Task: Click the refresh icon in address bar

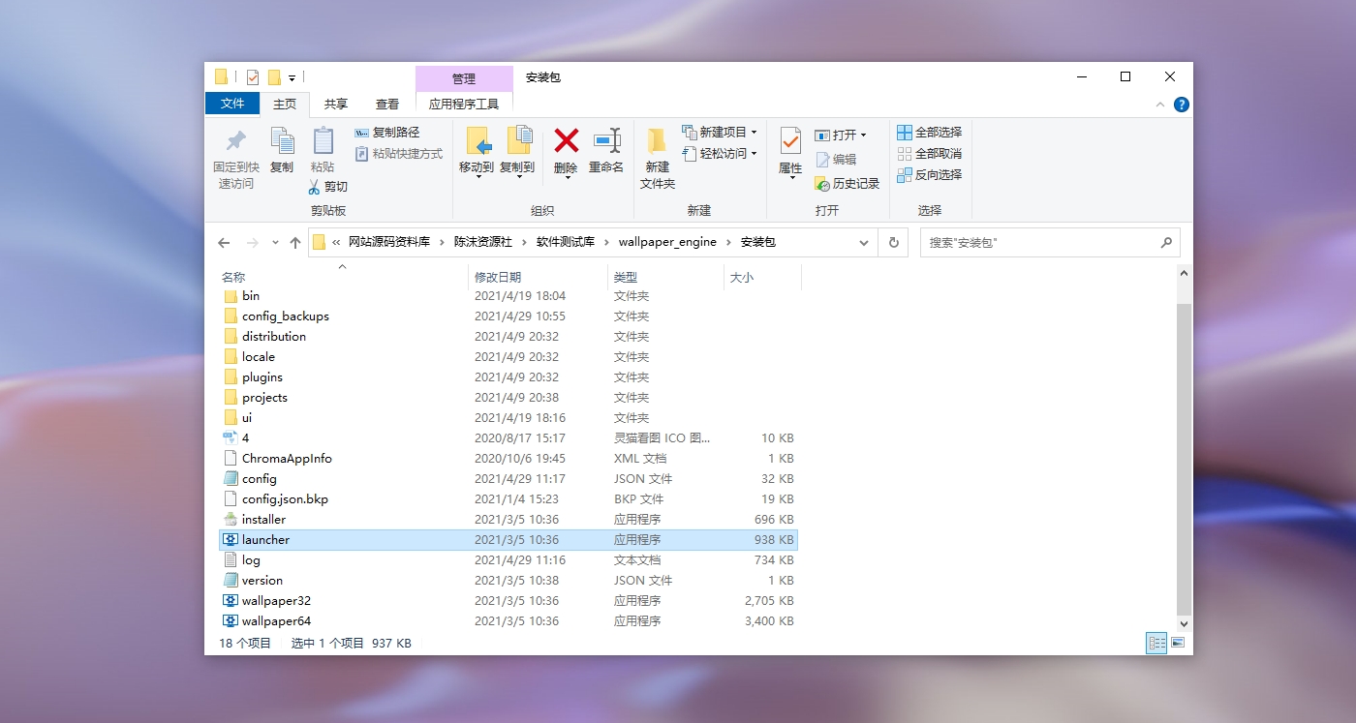Action: point(892,242)
